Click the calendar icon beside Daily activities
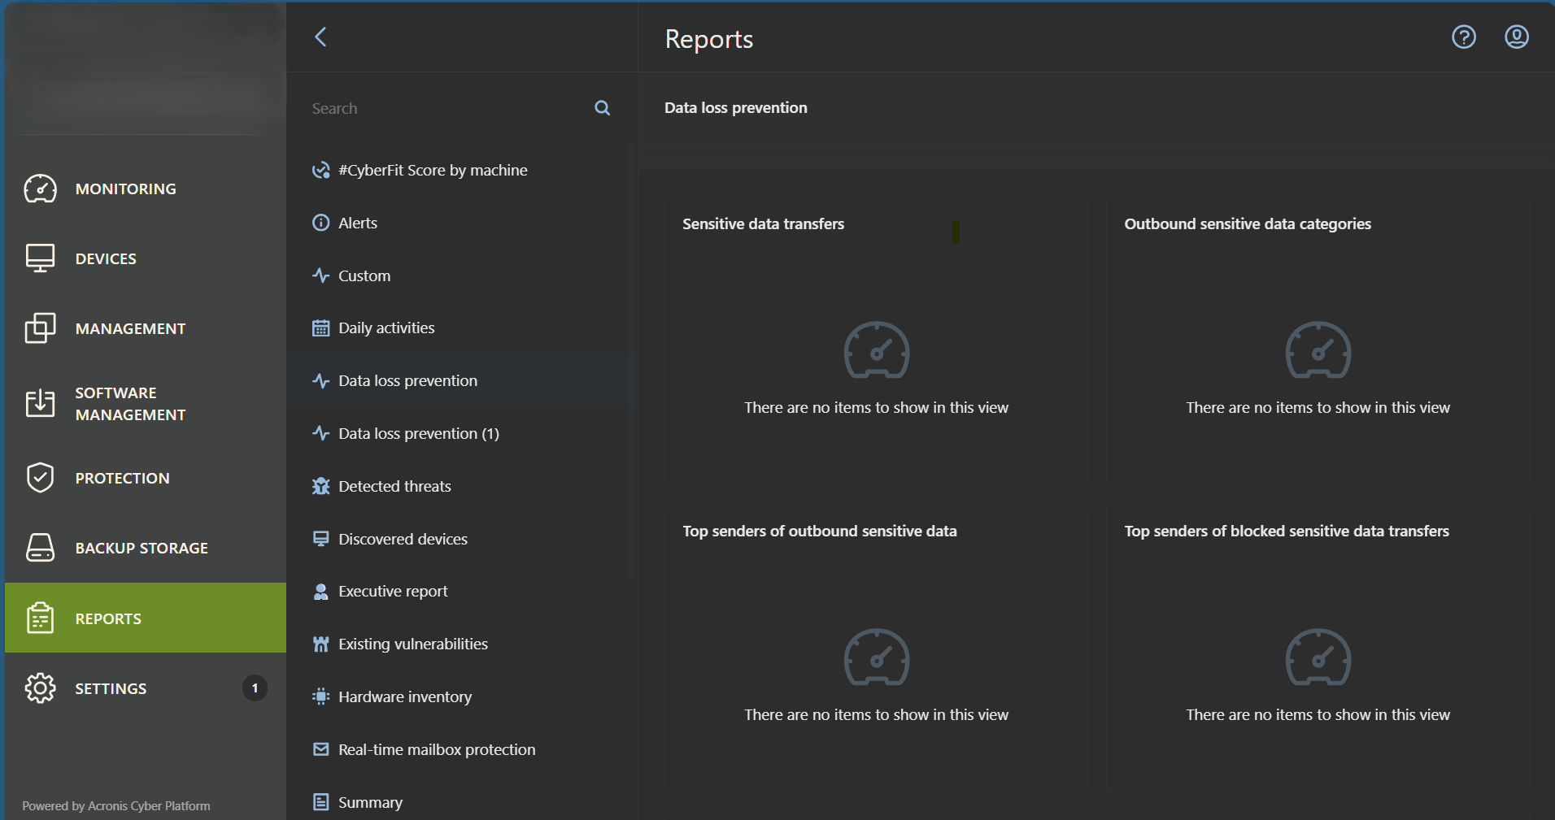The height and width of the screenshot is (820, 1555). 321,328
